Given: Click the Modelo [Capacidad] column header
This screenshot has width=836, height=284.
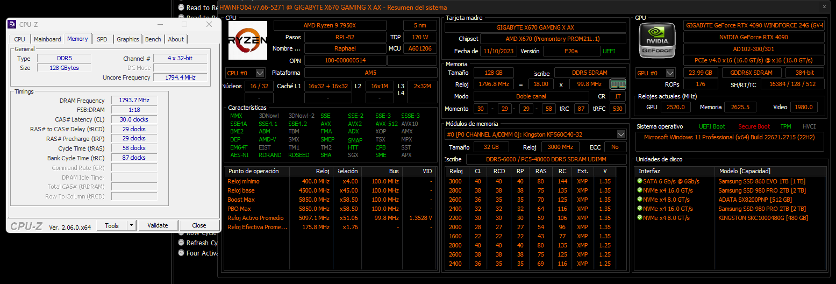Looking at the screenshot, I should (x=770, y=171).
